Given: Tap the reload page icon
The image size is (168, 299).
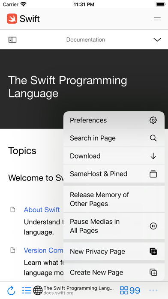Looking at the screenshot, I should tap(11, 290).
